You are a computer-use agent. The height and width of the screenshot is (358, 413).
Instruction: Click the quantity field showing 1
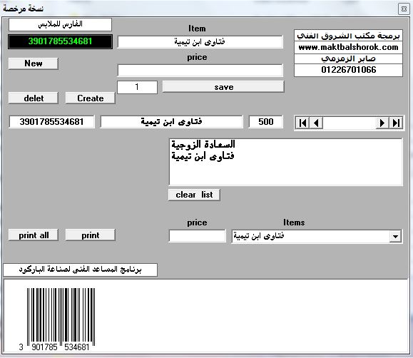pyautogui.click(x=137, y=87)
